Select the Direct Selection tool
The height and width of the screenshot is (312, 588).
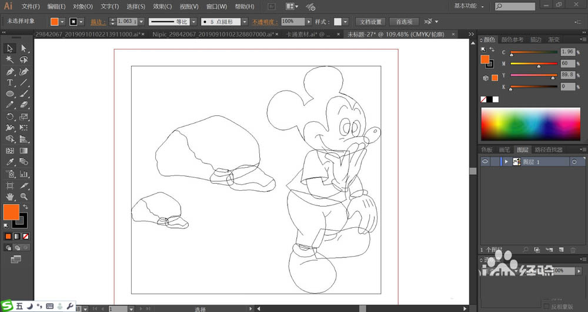point(24,48)
